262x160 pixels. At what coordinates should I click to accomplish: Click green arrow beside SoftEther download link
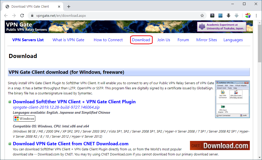pos(10,102)
